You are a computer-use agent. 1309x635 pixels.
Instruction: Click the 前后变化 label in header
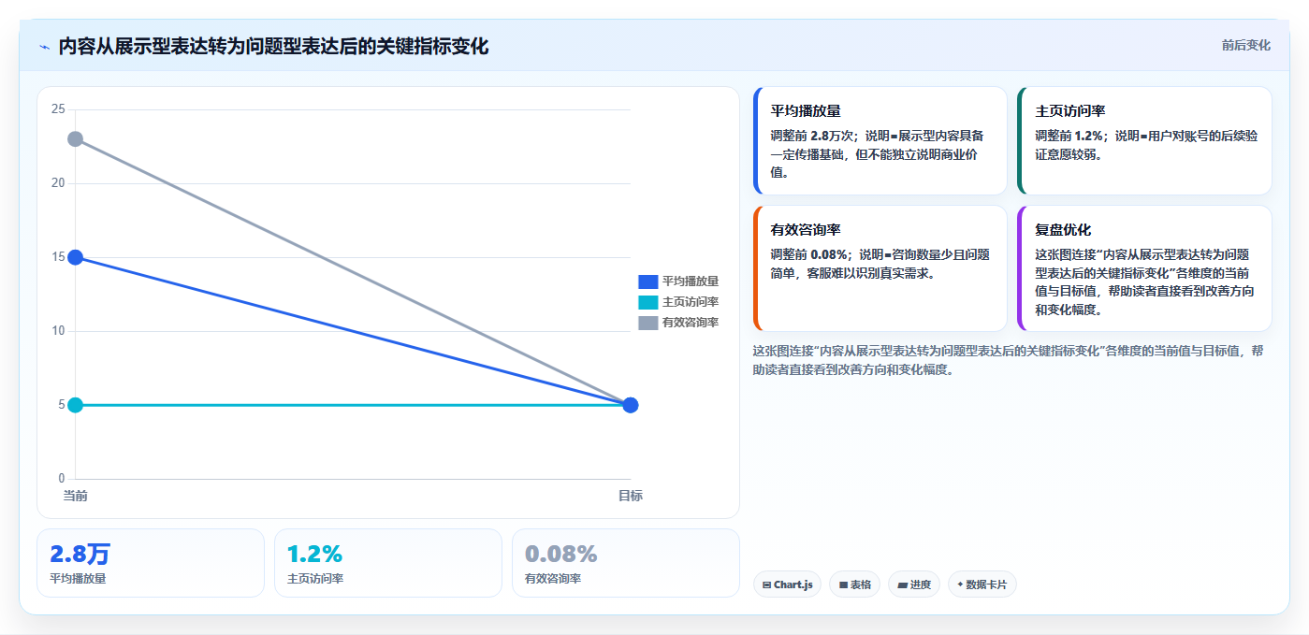1245,45
